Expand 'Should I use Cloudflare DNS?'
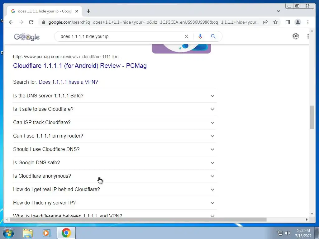The height and width of the screenshot is (239, 319). point(115,149)
